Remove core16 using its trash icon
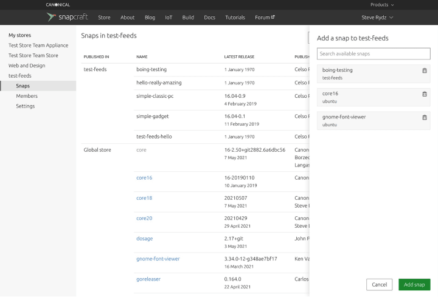The height and width of the screenshot is (300, 438). point(425,94)
